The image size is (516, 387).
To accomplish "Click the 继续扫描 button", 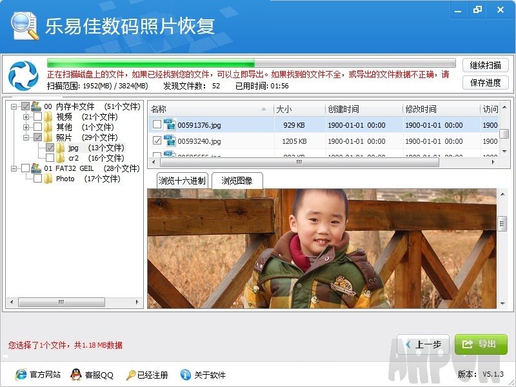I will (x=485, y=65).
